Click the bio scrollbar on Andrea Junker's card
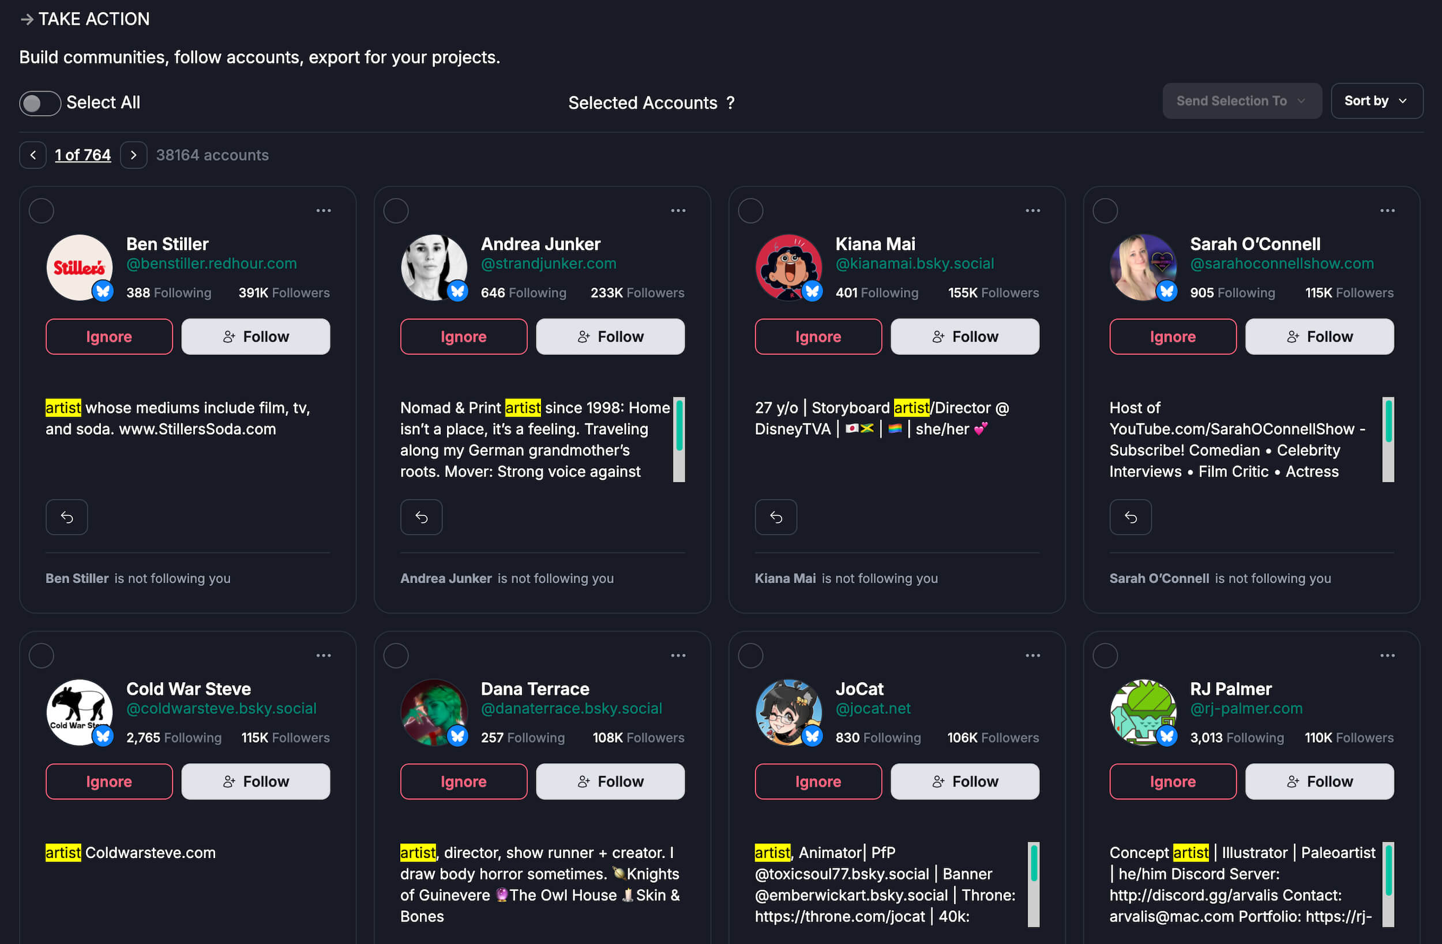 coord(678,439)
